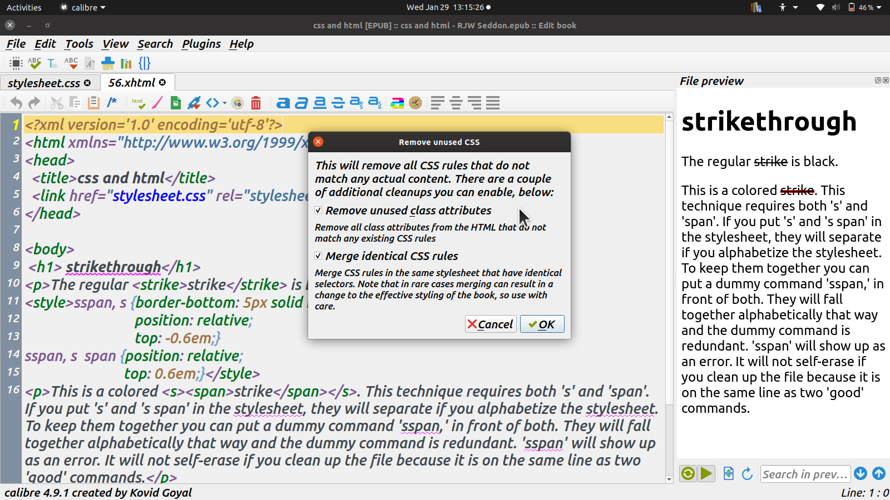The width and height of the screenshot is (890, 500).
Task: Apply subscript formatting icon
Action: click(357, 103)
